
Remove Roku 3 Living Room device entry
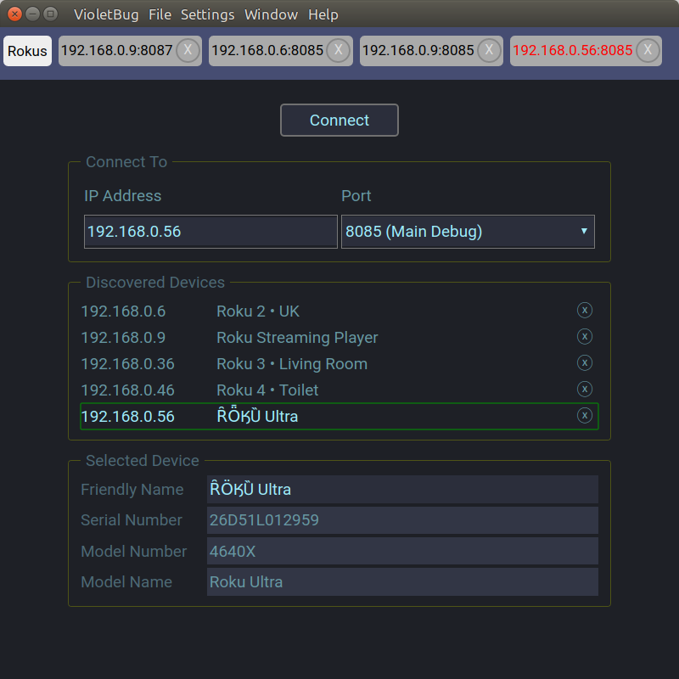pyautogui.click(x=585, y=363)
